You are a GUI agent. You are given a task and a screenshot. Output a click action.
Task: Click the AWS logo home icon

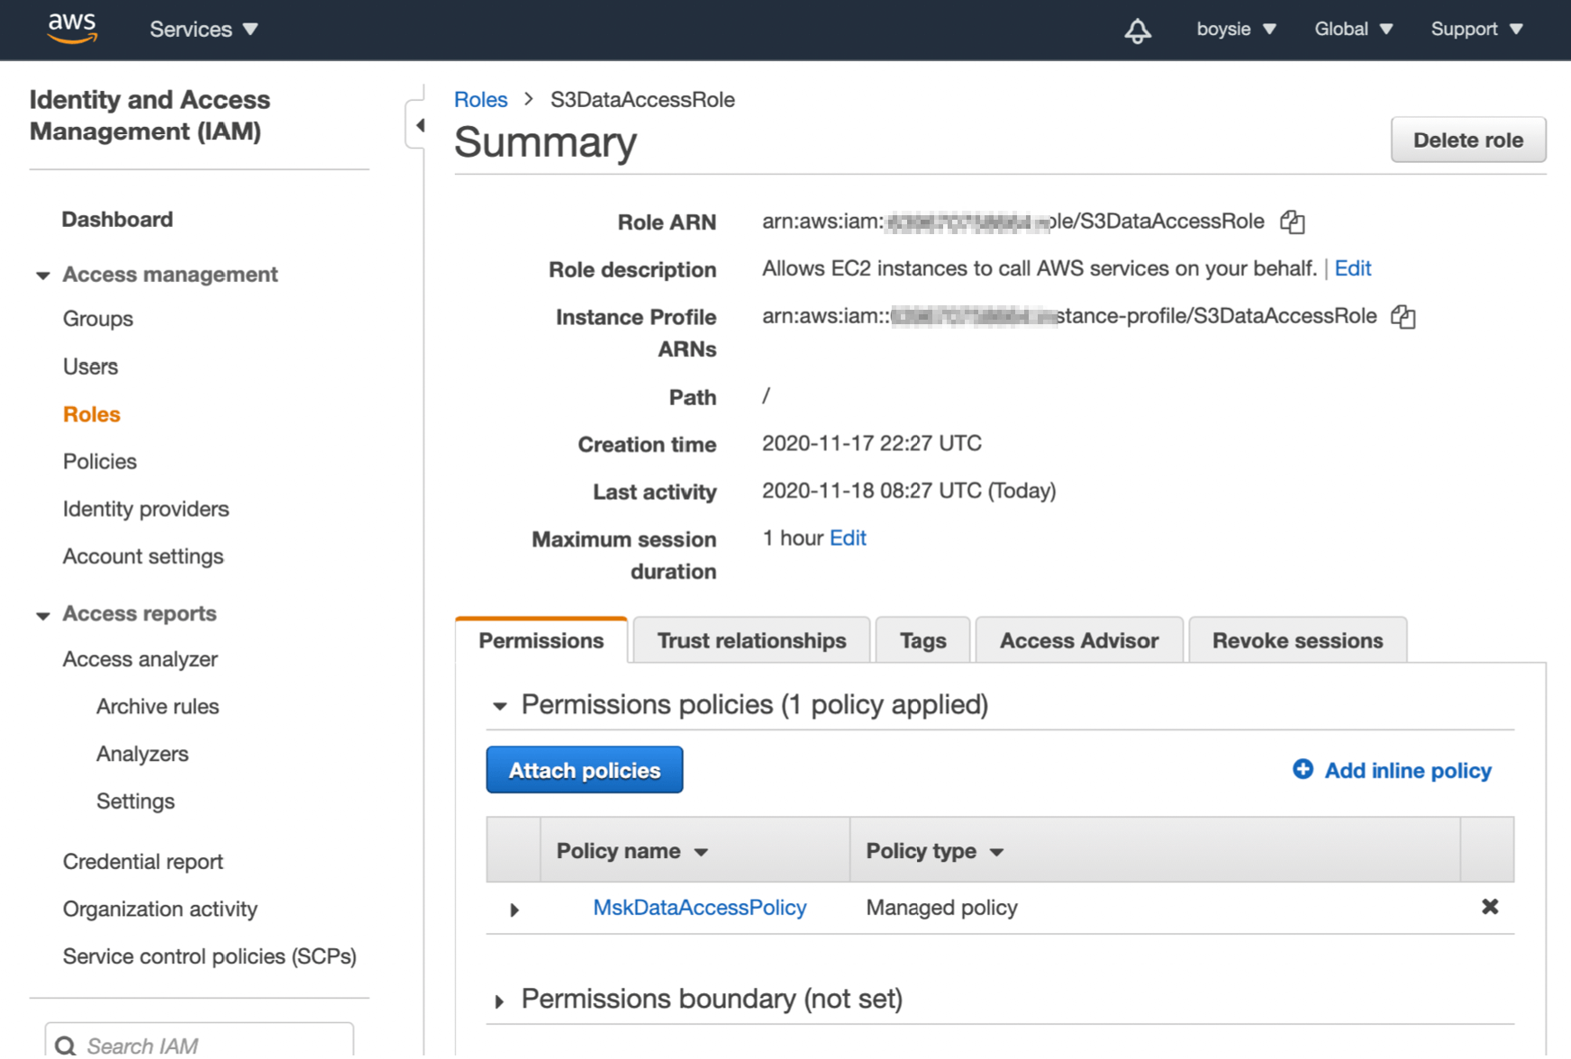[x=72, y=29]
